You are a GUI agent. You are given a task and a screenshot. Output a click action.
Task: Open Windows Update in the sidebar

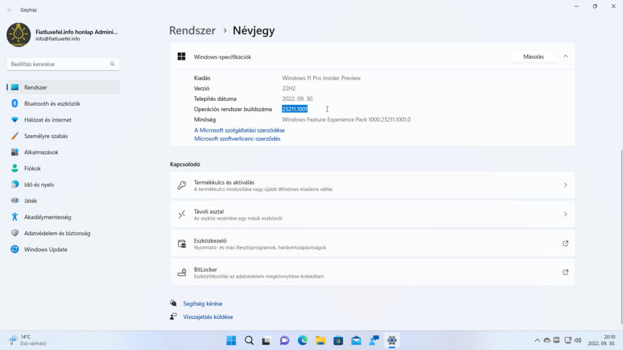(63, 250)
